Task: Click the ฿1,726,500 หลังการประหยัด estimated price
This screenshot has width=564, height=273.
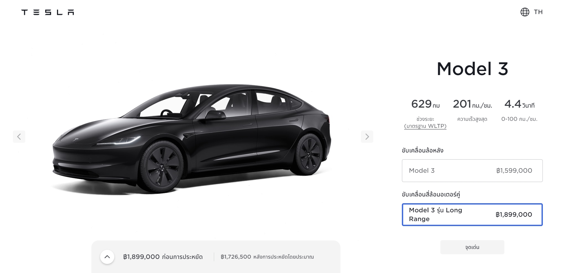Action: pos(267,257)
